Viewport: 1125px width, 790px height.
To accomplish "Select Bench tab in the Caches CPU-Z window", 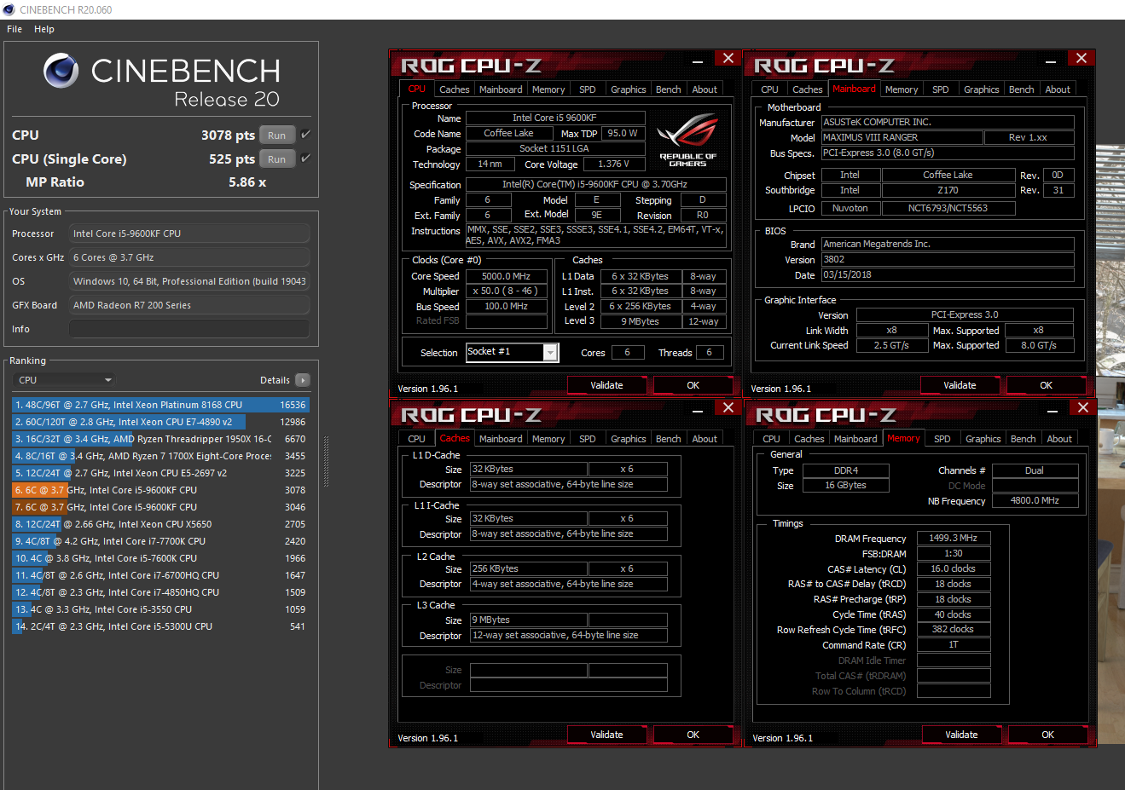I will tap(669, 439).
